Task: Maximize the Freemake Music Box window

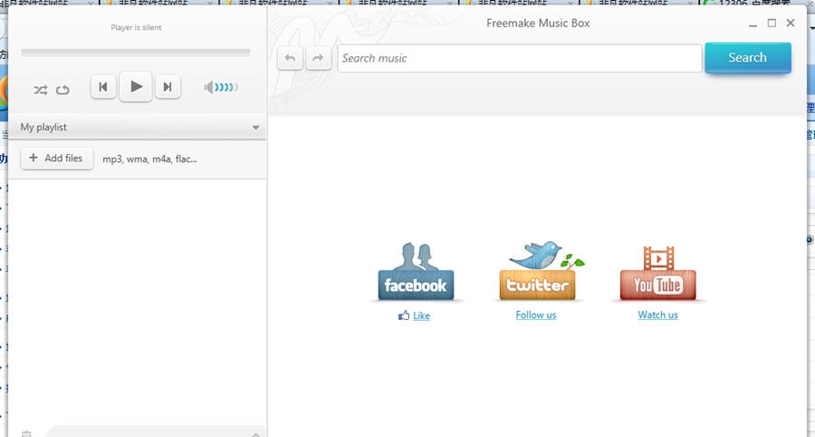Action: 772,23
